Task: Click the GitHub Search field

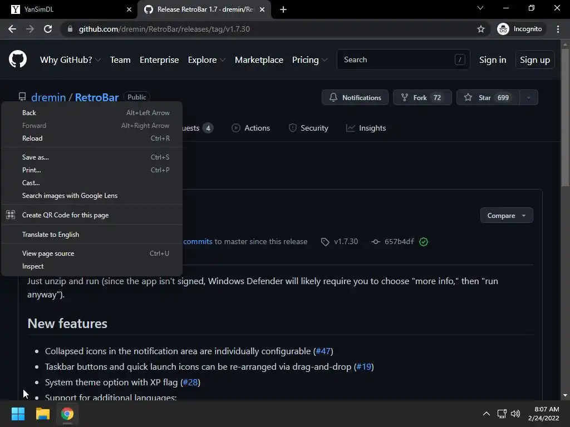Action: [403, 59]
